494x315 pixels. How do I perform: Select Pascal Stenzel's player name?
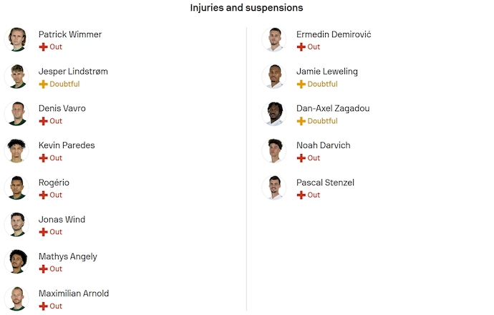[325, 183]
